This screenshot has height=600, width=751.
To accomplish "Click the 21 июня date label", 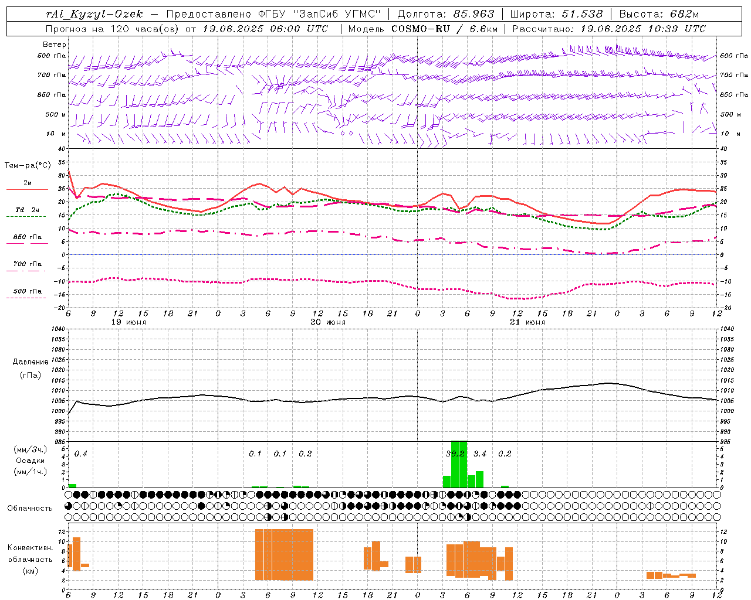I will click(x=527, y=322).
